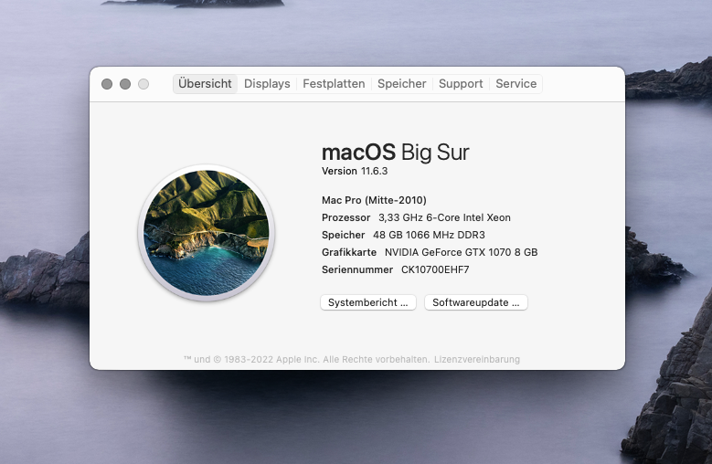
Task: Click the Mac Pro (Mitte-2010) text
Action: point(374,200)
